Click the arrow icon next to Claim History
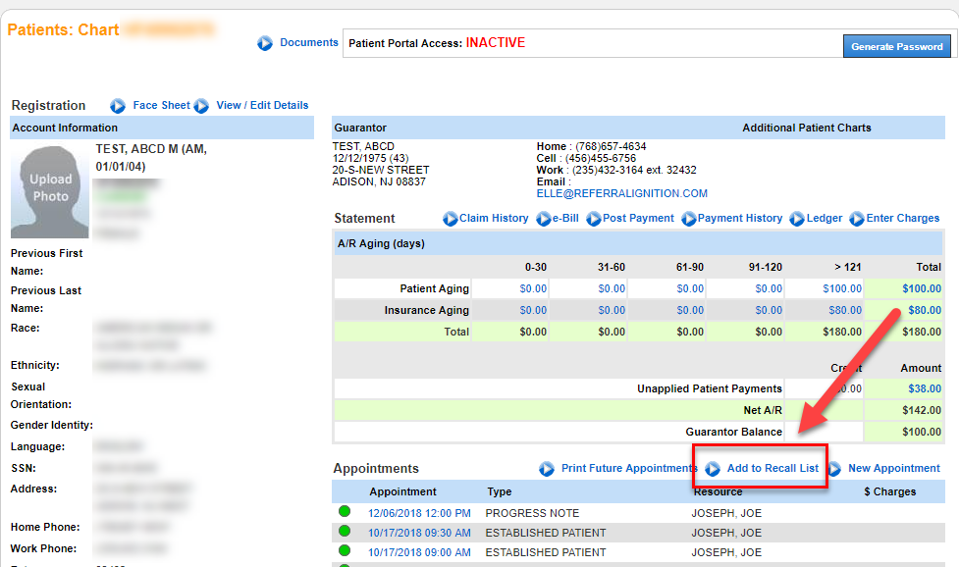Viewport: 959px width, 567px height. [x=451, y=219]
